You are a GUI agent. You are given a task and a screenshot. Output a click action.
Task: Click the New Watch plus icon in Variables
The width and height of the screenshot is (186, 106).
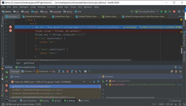(103, 81)
